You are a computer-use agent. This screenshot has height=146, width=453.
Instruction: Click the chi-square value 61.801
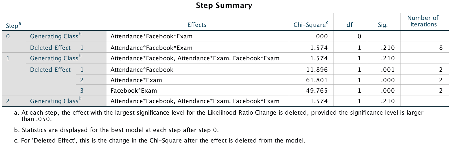point(317,80)
